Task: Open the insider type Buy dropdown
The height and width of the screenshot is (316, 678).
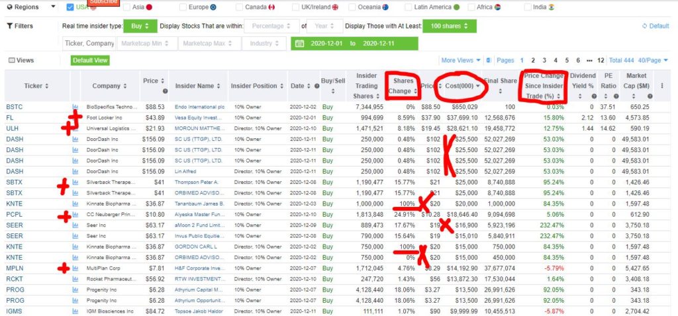Action: pos(140,26)
